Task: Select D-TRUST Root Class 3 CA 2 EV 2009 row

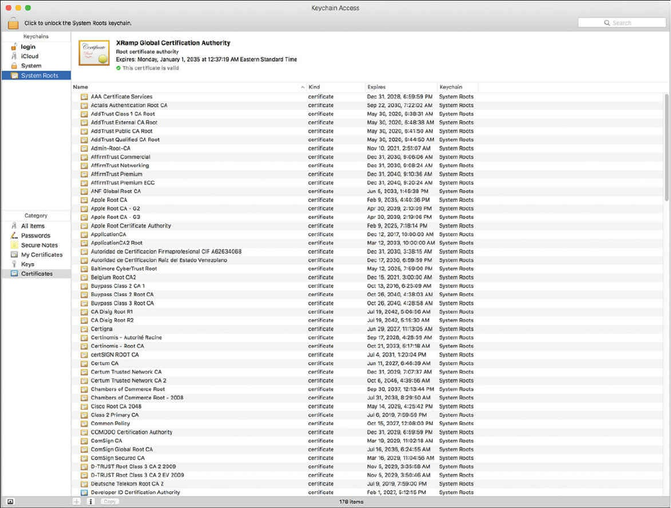Action: pyautogui.click(x=368, y=475)
